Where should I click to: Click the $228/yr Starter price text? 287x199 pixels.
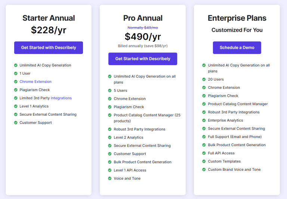(49, 30)
